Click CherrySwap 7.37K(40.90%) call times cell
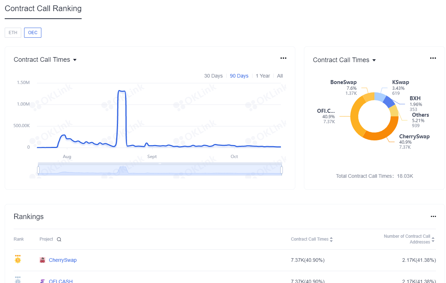The image size is (446, 283). [308, 260]
